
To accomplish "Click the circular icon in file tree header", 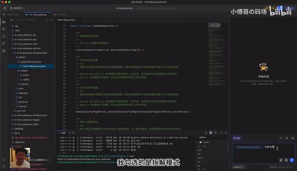I will [52, 20].
